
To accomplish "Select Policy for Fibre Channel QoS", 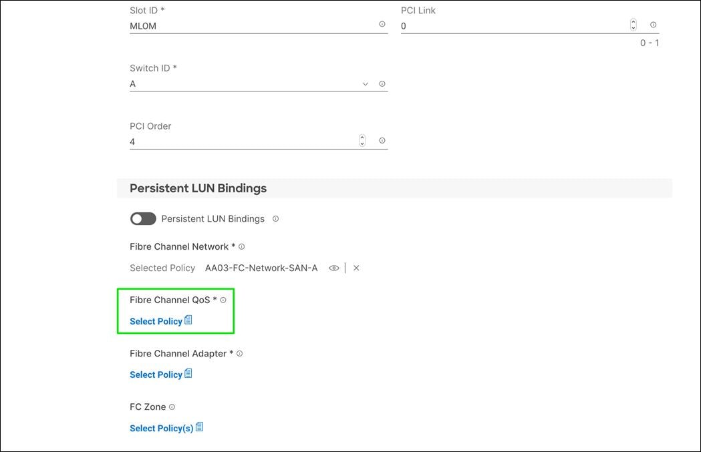I will point(156,320).
